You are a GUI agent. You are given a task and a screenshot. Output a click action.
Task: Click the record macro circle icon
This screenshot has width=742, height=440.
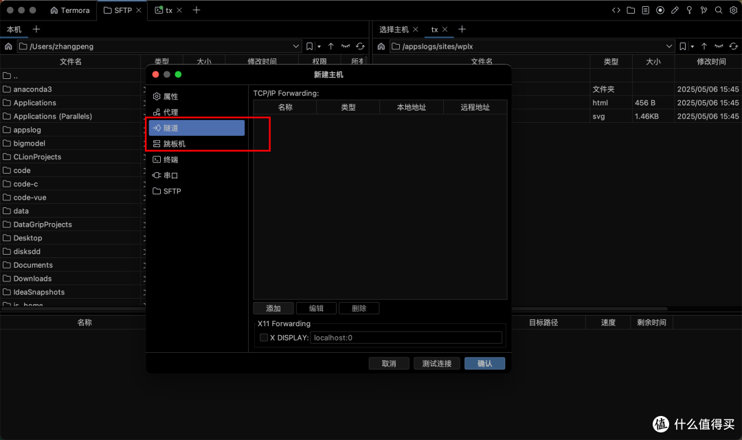(x=660, y=10)
